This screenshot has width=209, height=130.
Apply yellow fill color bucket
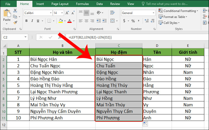coord(61,21)
